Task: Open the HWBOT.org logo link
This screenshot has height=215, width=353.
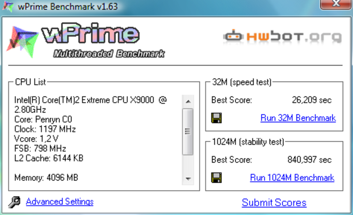Action: (282, 37)
